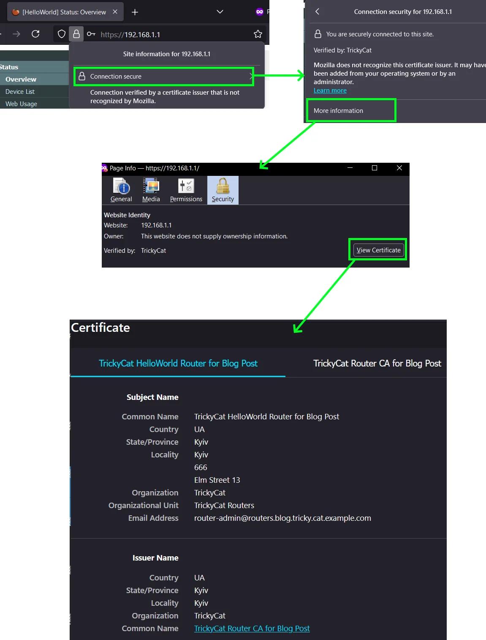Click the View Certificate button
The height and width of the screenshot is (640, 486).
click(x=378, y=250)
